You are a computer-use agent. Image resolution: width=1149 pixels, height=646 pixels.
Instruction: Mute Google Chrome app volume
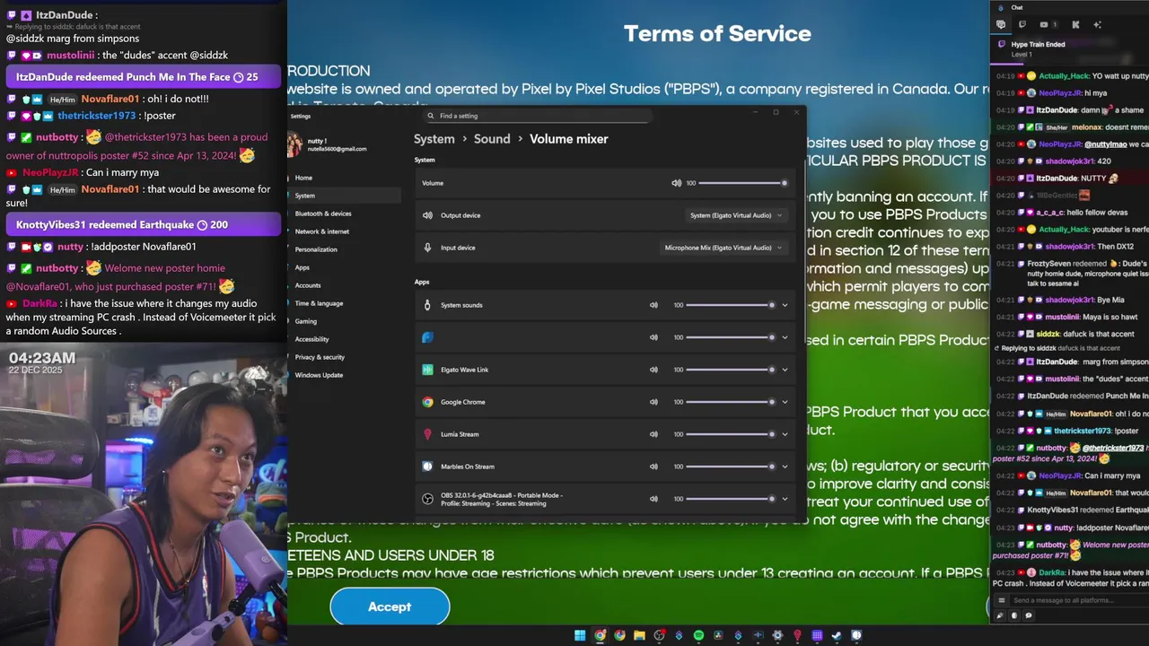653,402
